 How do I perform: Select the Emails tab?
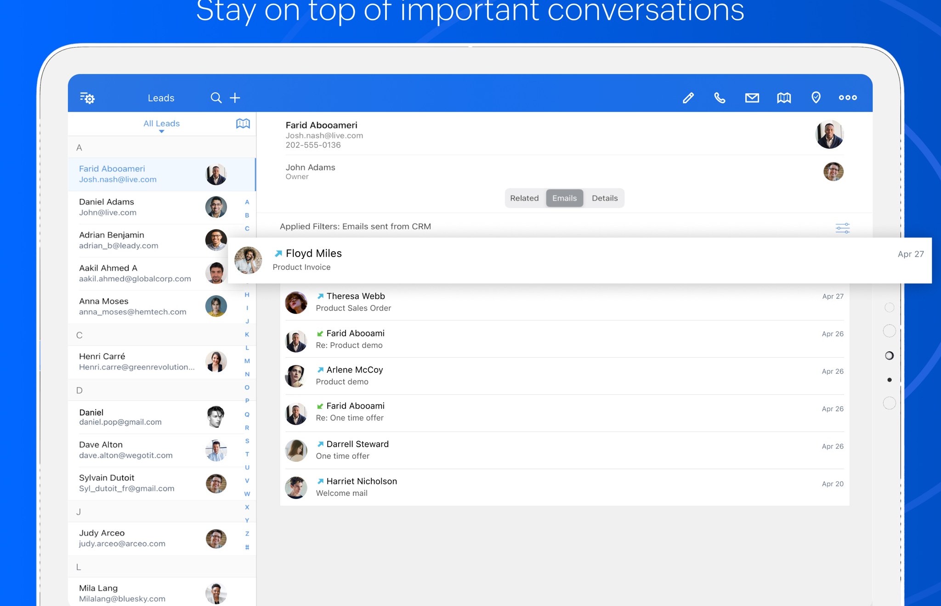click(x=564, y=198)
